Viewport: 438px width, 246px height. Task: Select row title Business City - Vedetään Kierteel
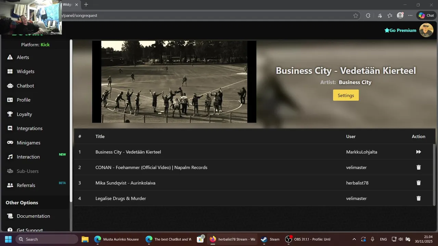(128, 152)
